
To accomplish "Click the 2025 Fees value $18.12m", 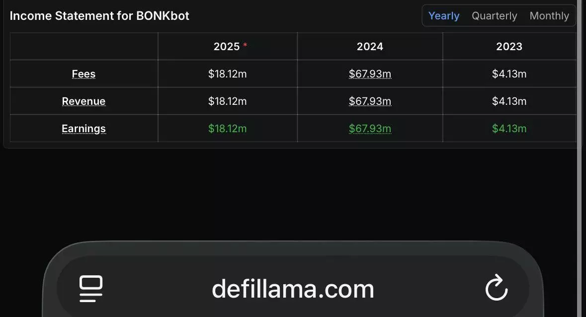I will [227, 74].
